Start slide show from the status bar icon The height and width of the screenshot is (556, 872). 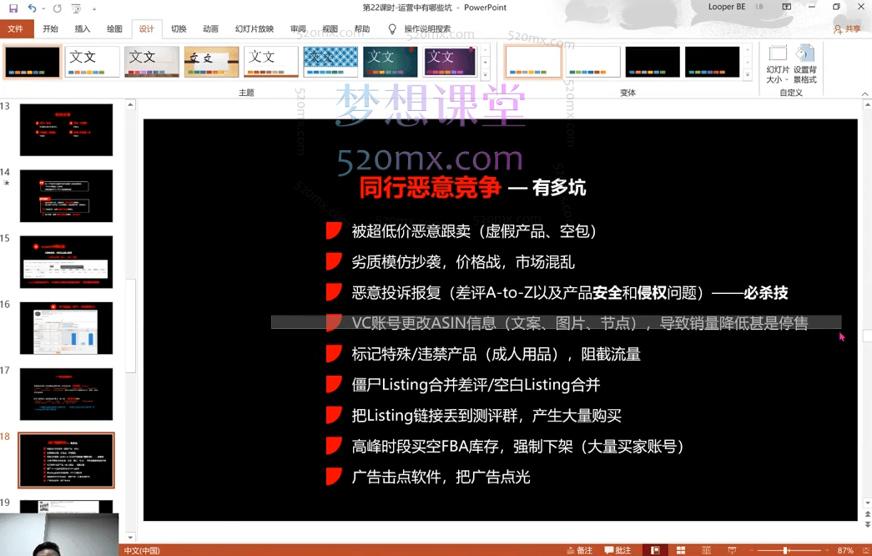732,549
